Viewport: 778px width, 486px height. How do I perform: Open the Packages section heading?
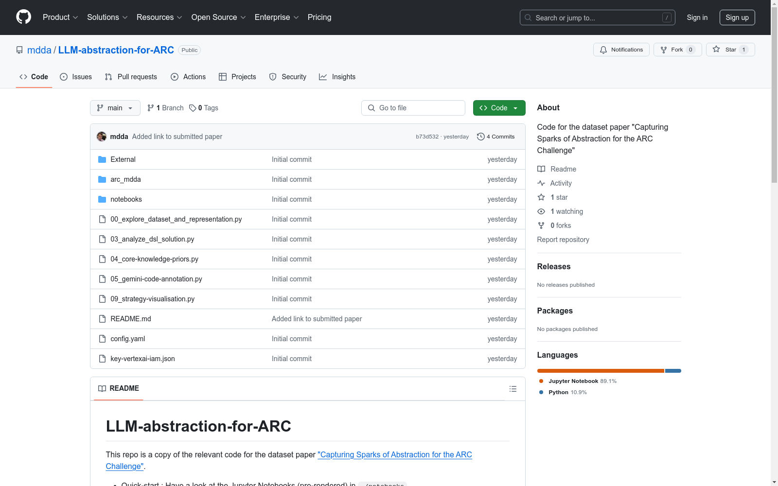click(x=555, y=311)
